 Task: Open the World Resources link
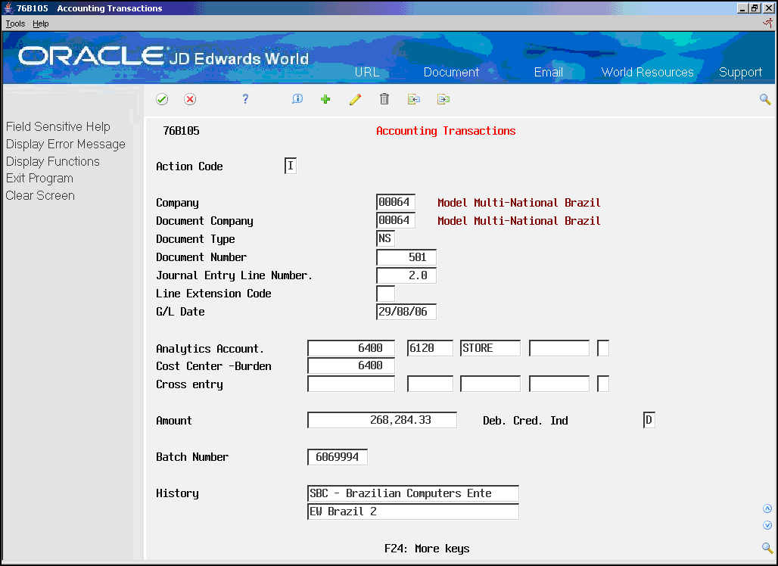pyautogui.click(x=648, y=72)
